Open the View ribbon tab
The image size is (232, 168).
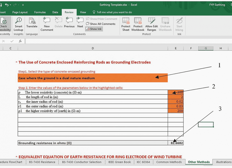coord(83,12)
